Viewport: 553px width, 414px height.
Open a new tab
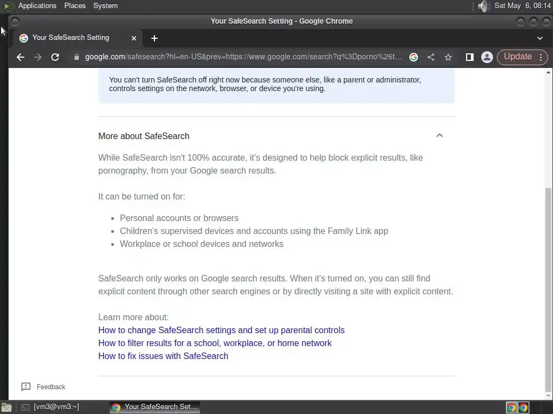point(154,38)
